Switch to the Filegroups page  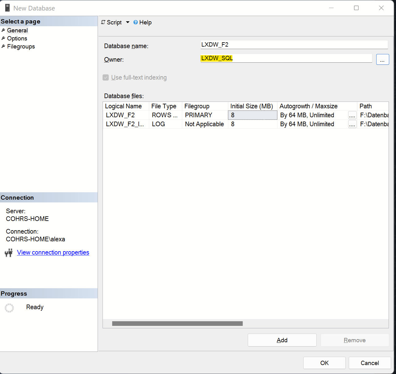click(21, 47)
